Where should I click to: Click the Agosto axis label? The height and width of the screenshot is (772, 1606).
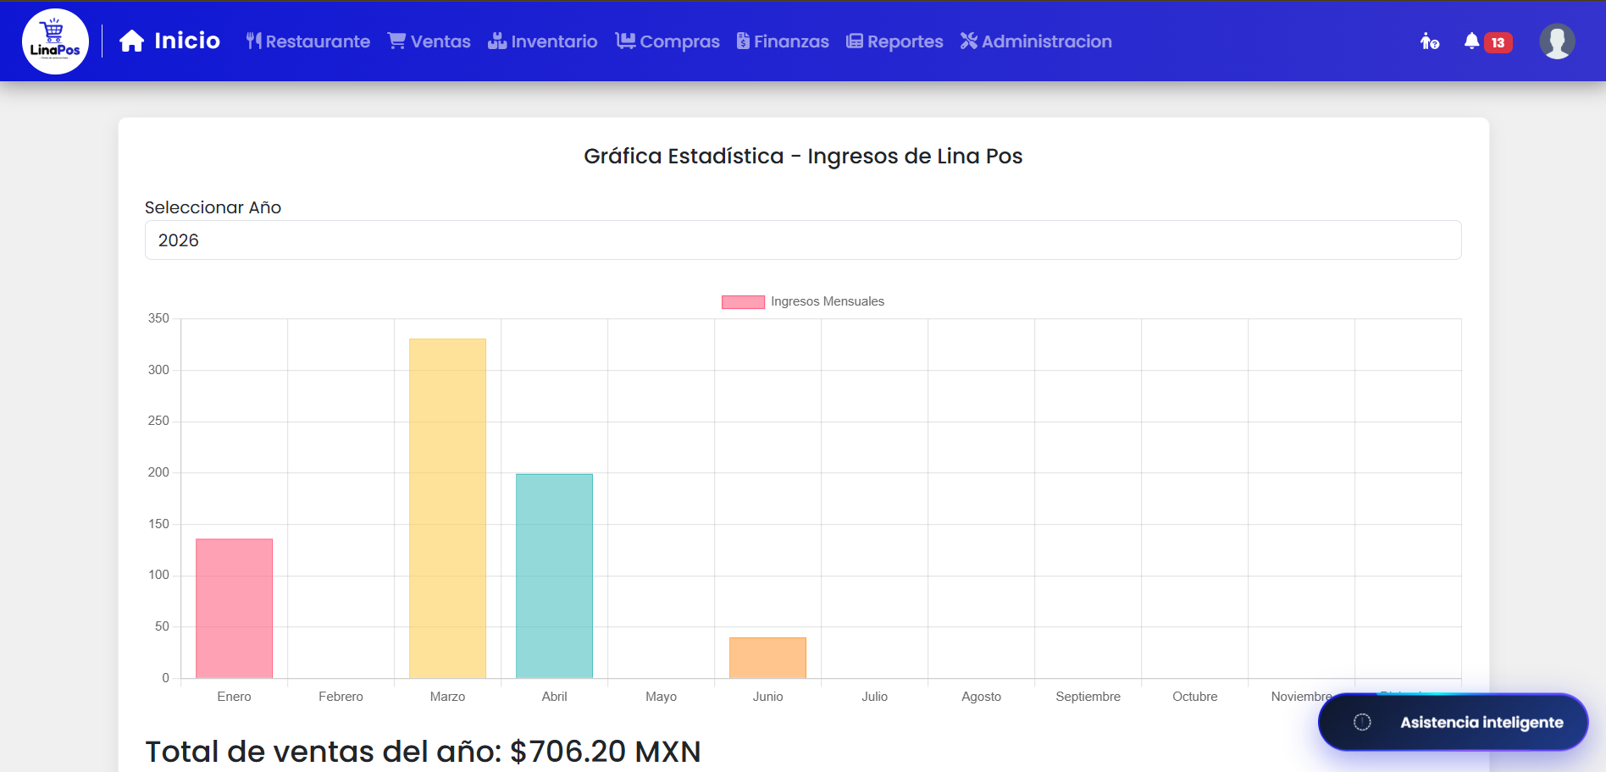tap(981, 697)
